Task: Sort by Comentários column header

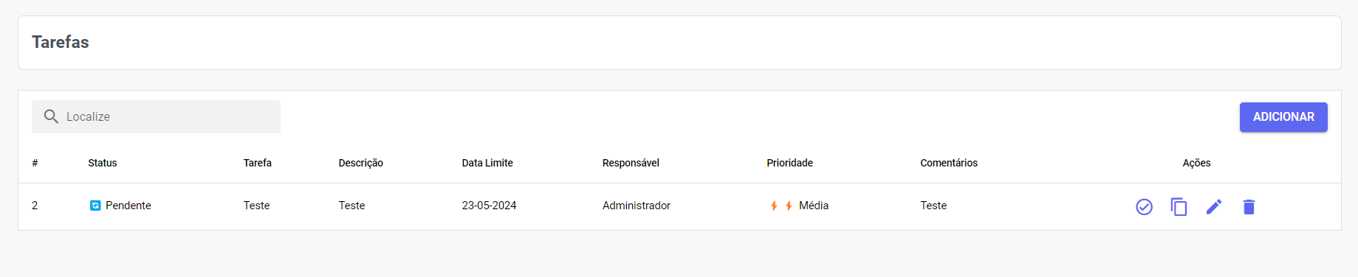Action: [x=949, y=163]
